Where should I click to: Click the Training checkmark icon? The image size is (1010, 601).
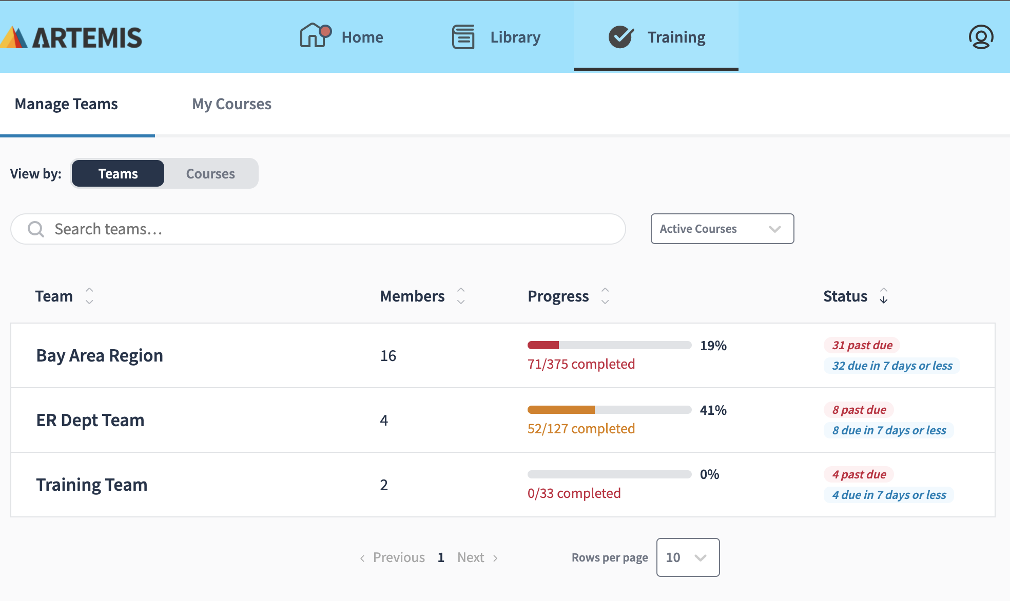point(621,37)
